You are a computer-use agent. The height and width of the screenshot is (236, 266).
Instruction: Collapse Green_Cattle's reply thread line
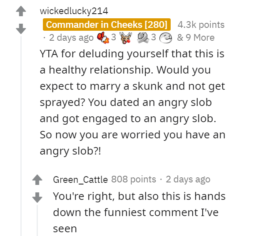(x=37, y=220)
